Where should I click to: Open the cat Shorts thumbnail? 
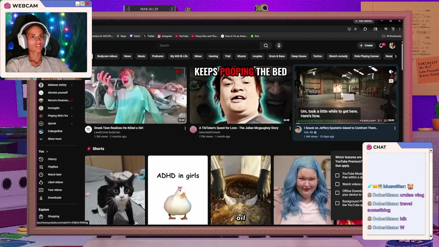115,190
